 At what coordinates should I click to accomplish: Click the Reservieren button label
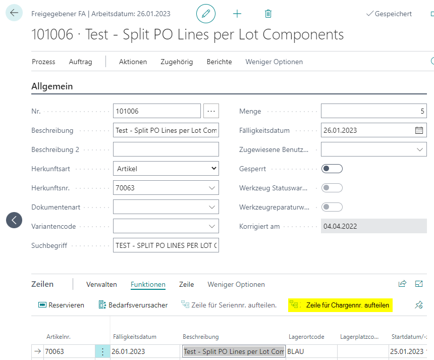(x=66, y=305)
